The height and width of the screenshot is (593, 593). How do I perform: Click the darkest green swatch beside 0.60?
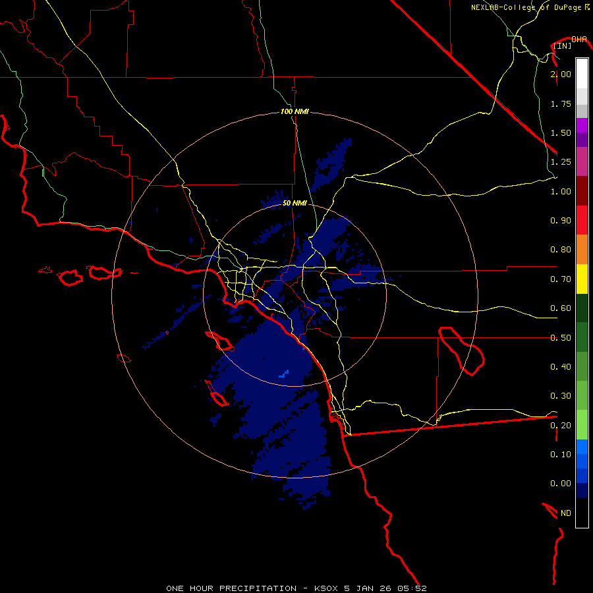582,308
